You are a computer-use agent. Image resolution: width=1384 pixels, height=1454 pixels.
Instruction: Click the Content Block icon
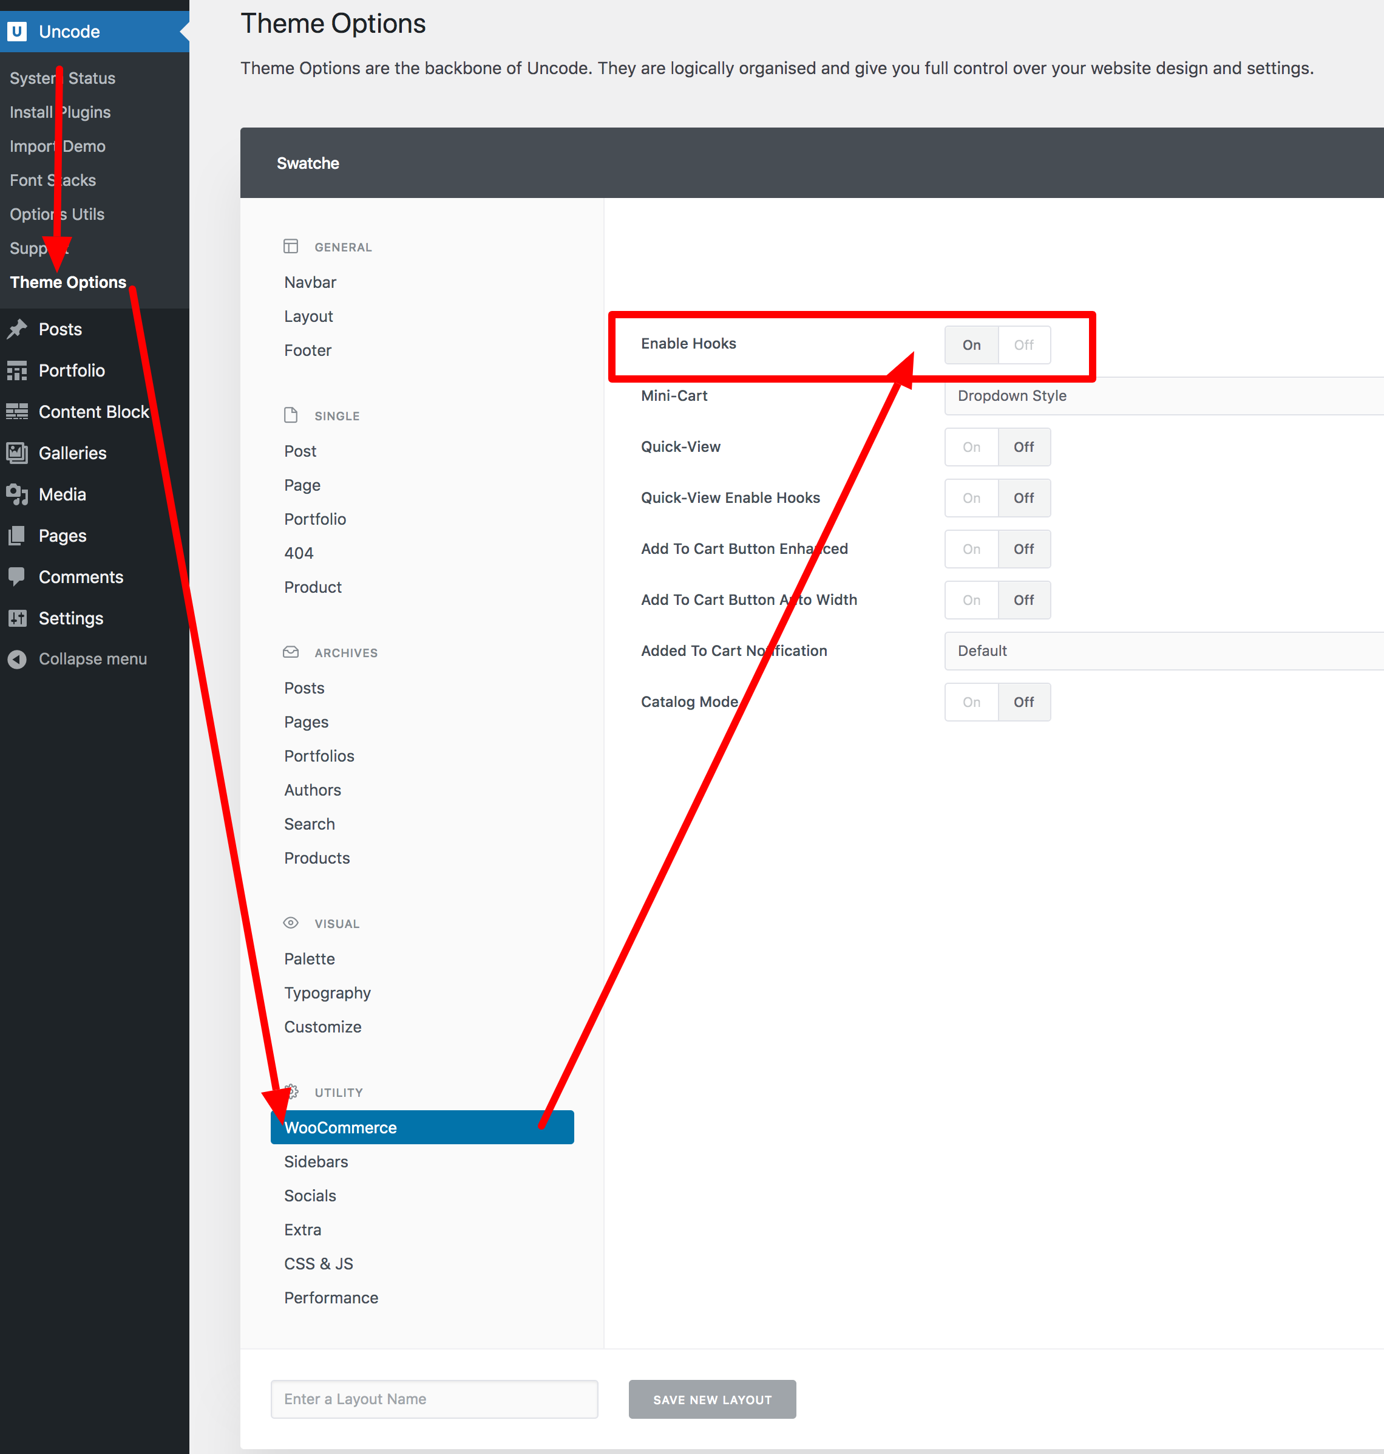pyautogui.click(x=18, y=412)
